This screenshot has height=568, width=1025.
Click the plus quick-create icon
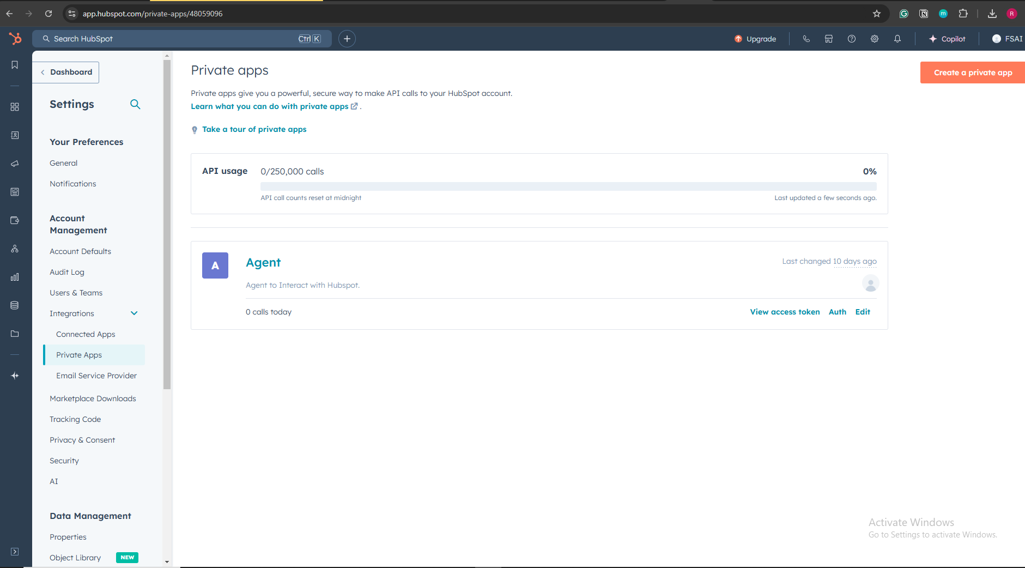347,39
